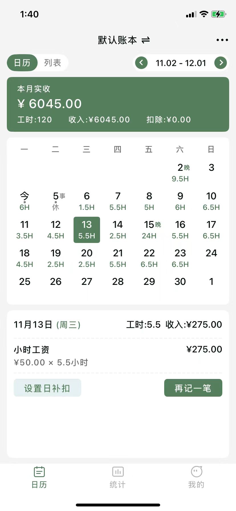
Task: Go to previous period with left arrow
Action: pyautogui.click(x=141, y=63)
